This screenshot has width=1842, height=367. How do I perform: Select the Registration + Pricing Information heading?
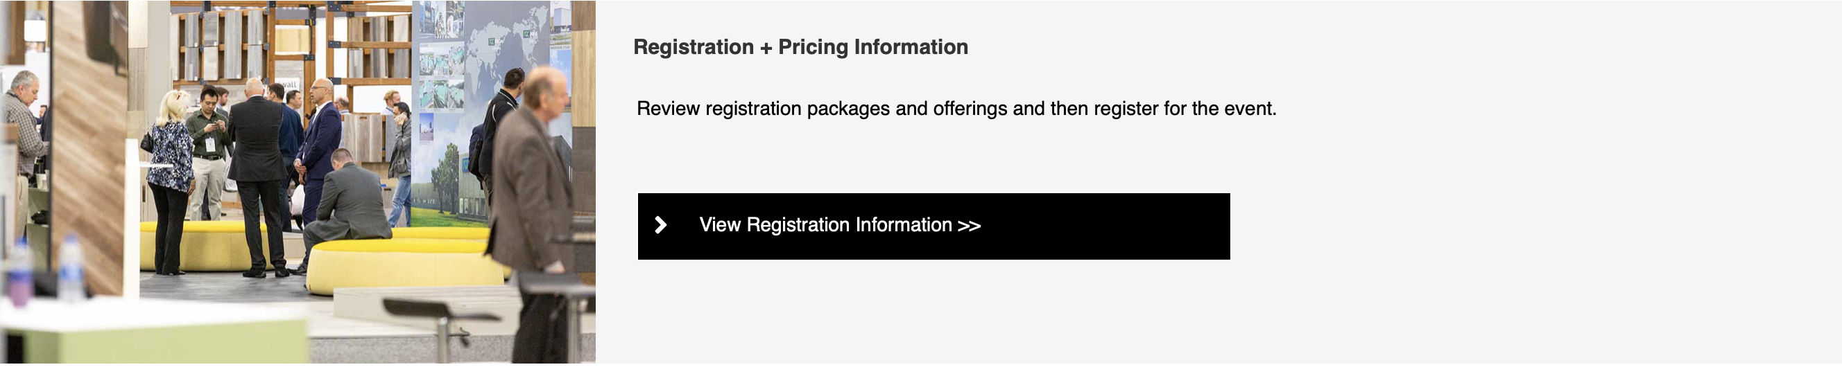800,47
